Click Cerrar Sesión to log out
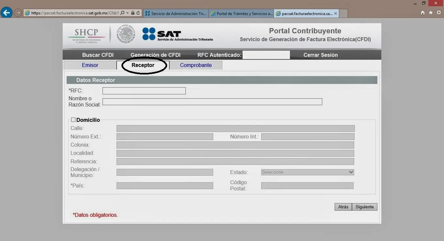The image size is (444, 241). (x=321, y=55)
